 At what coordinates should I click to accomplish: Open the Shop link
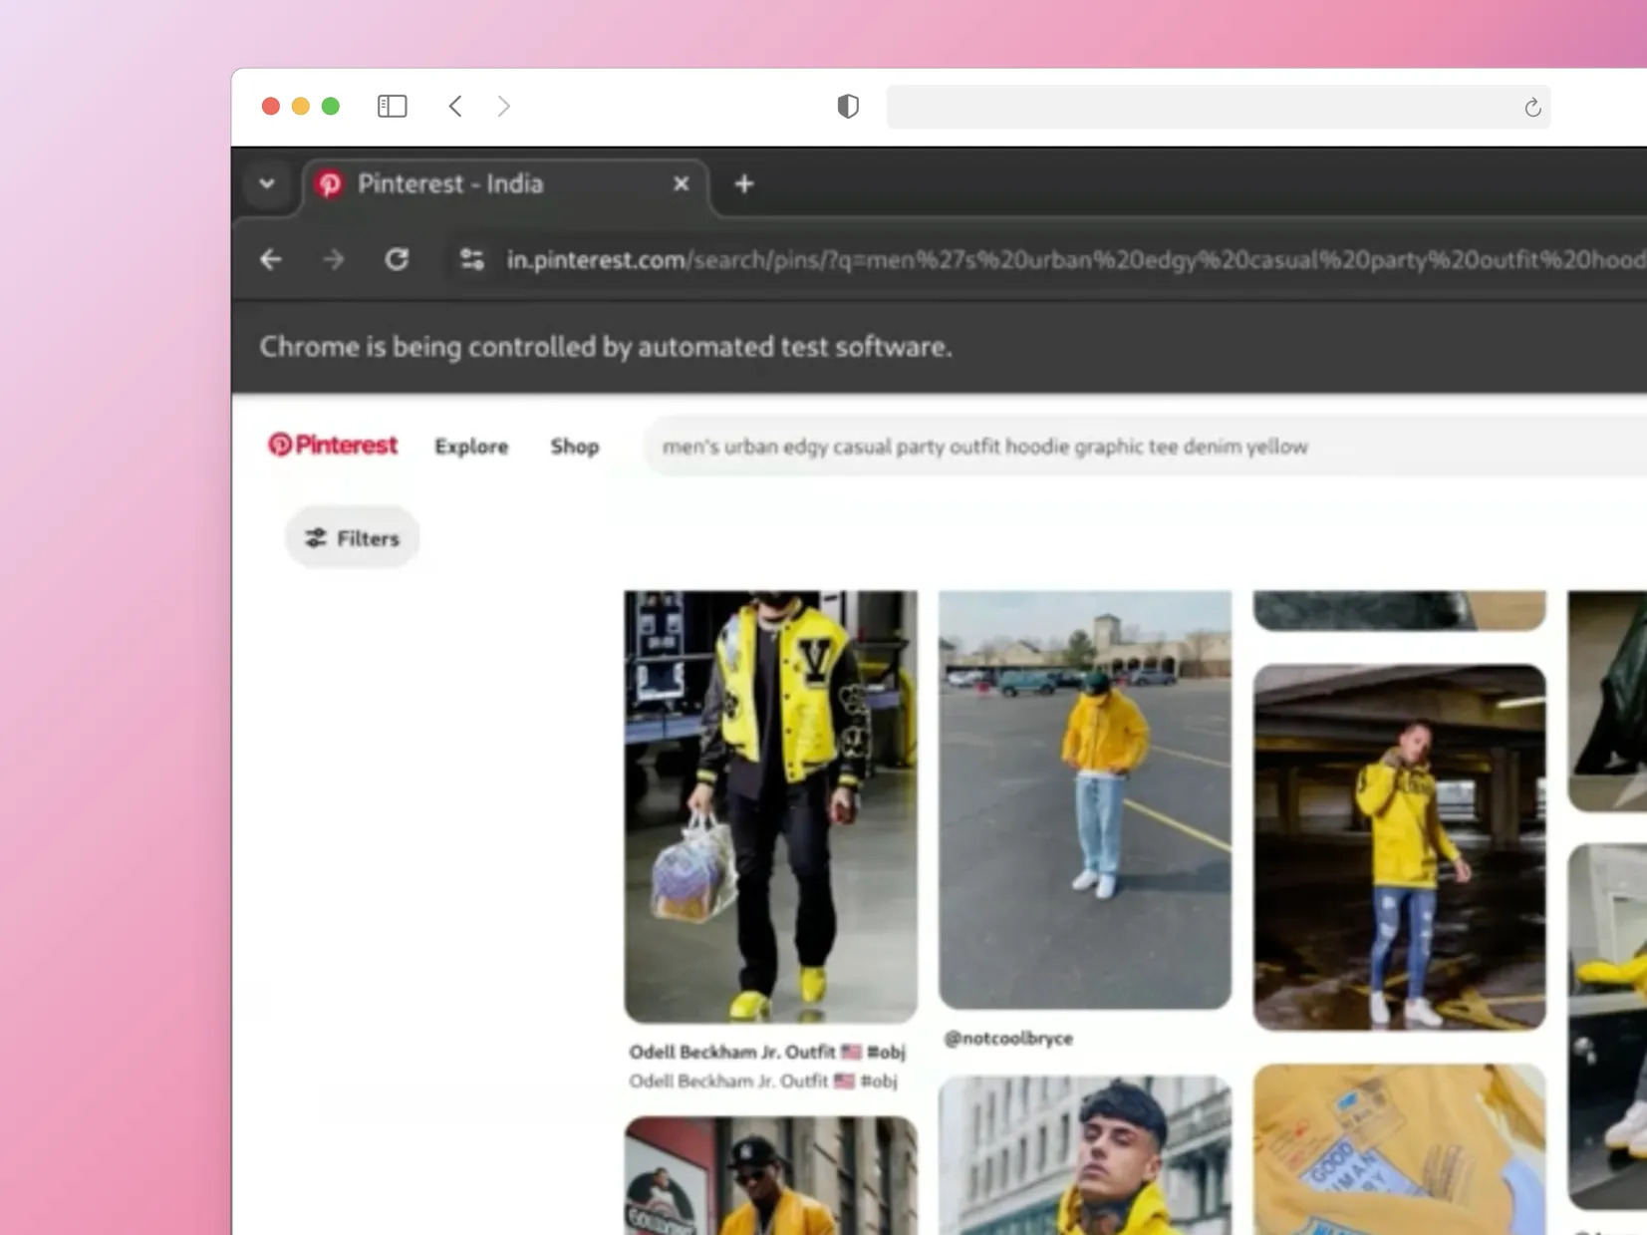coord(575,447)
